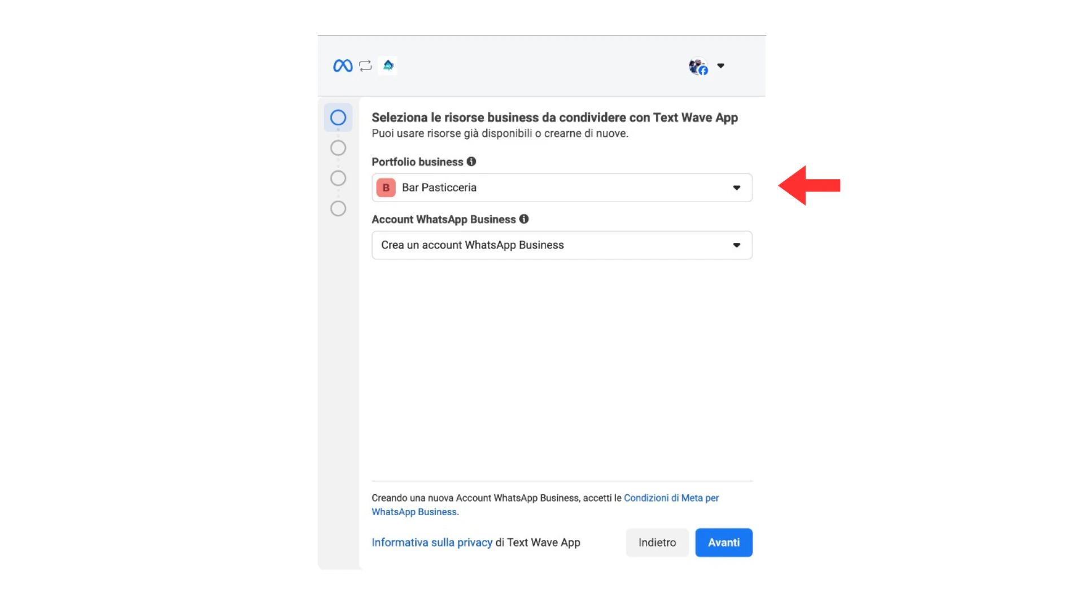Select the first step circle in sidebar
The image size is (1084, 610).
(338, 117)
